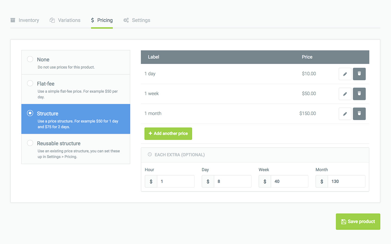Click the 1 day label

click(150, 74)
